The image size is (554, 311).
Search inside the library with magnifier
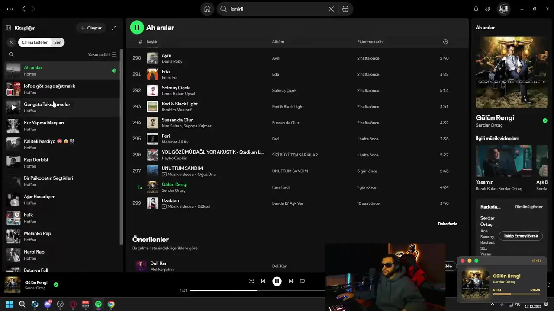[11, 54]
